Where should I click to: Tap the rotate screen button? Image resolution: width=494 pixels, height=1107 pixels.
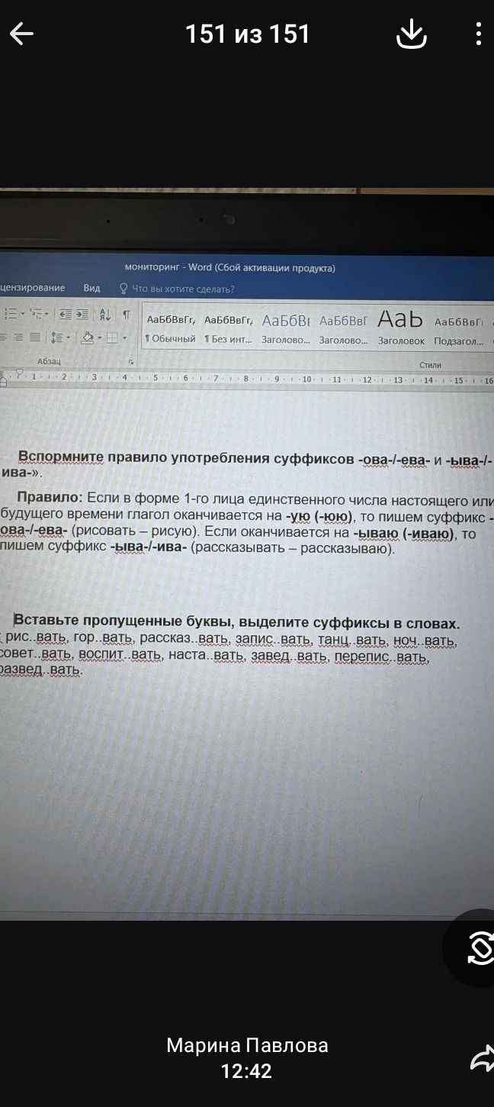pyautogui.click(x=480, y=947)
